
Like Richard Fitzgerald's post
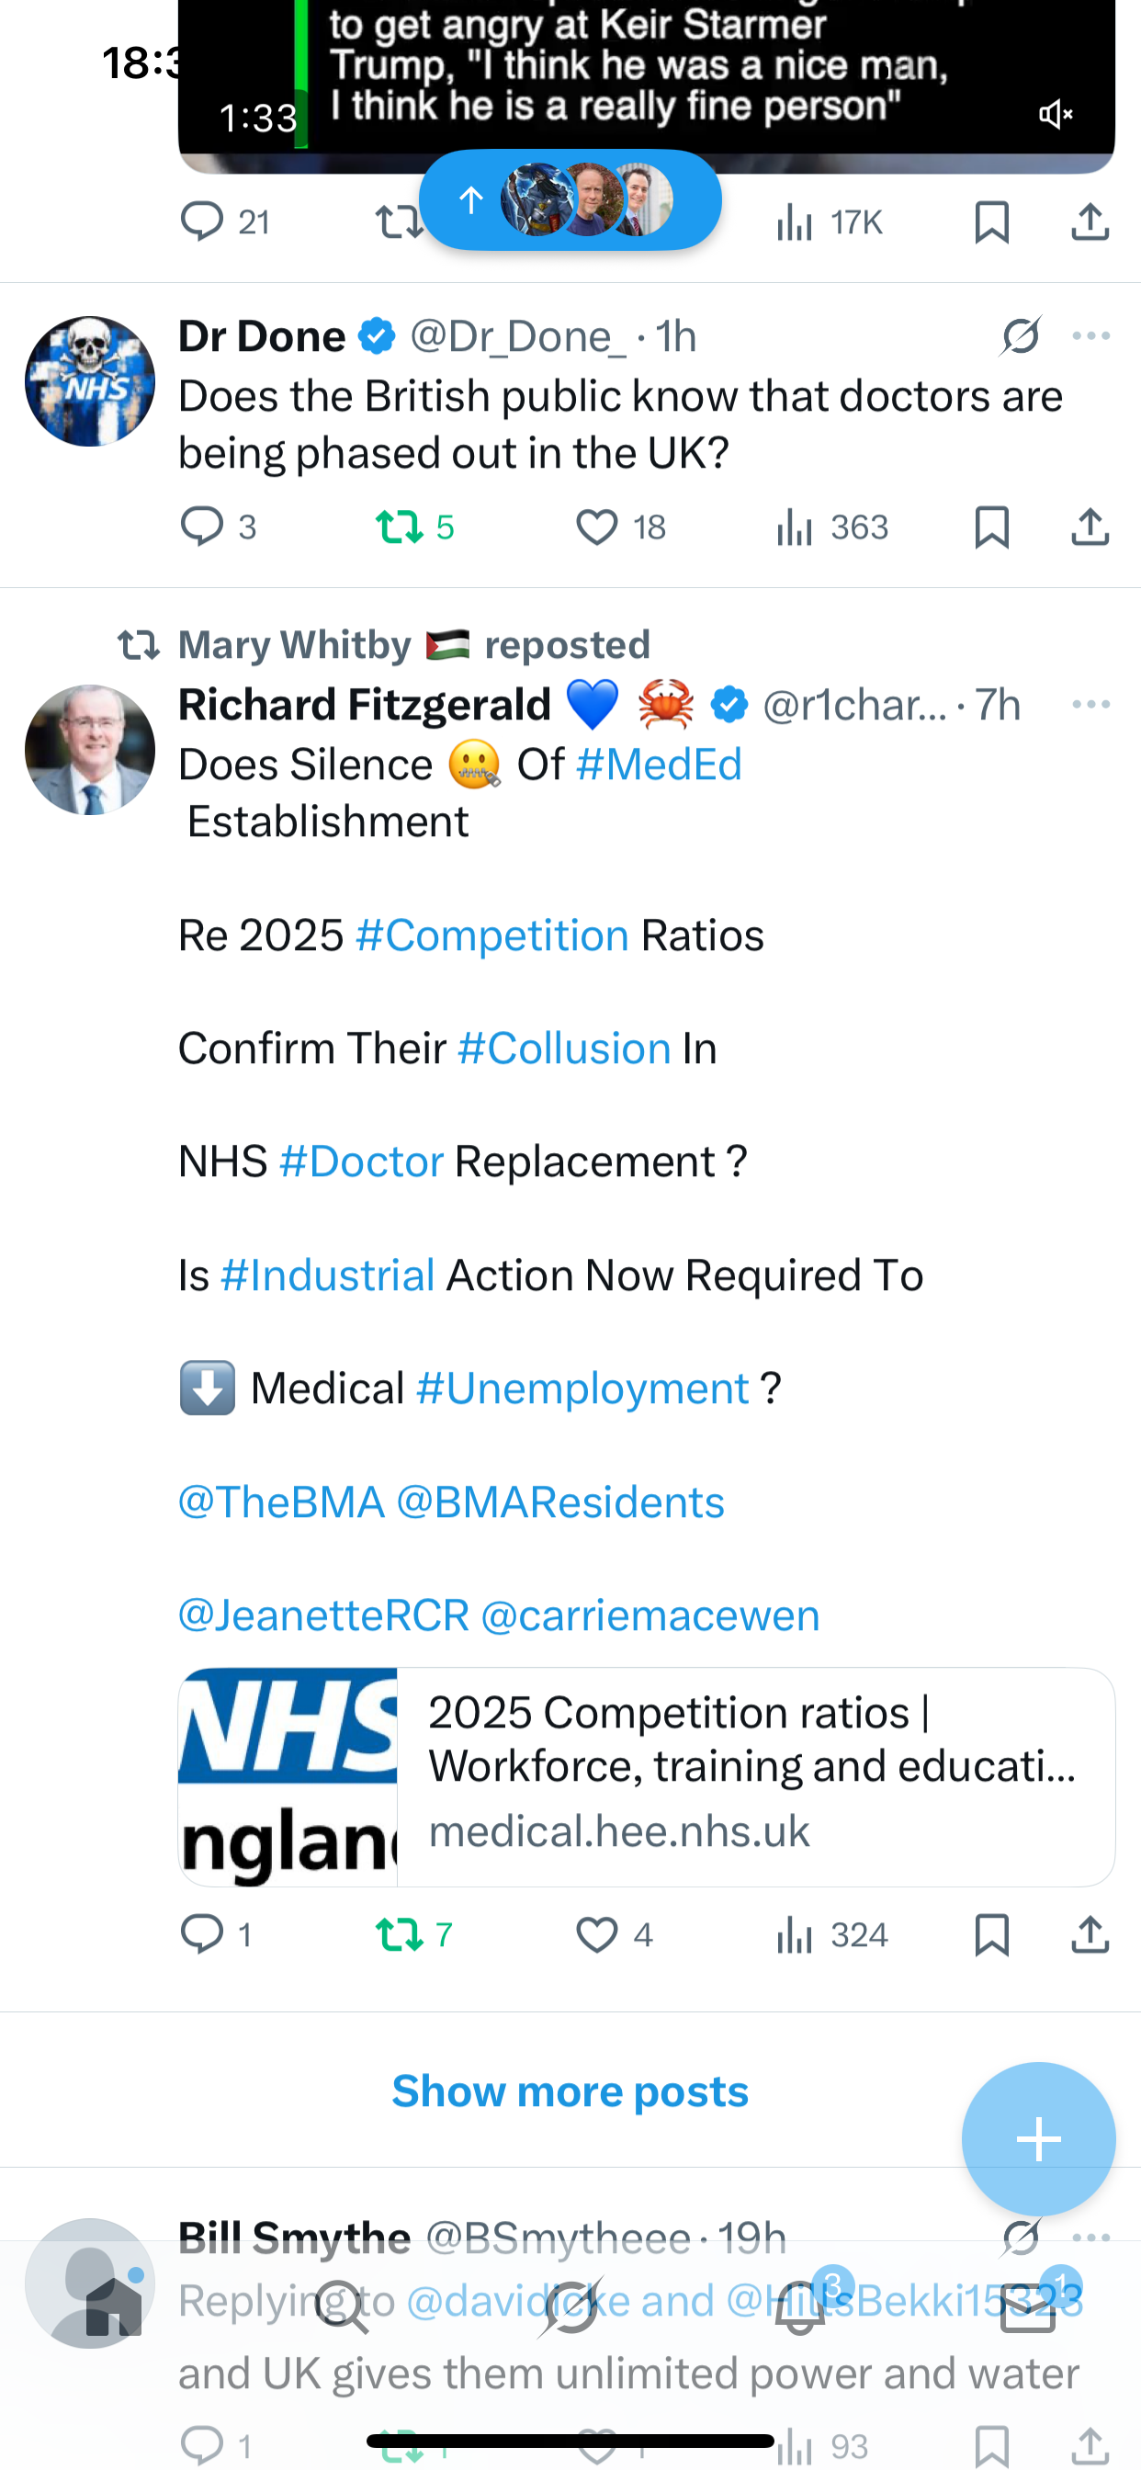tap(596, 1935)
